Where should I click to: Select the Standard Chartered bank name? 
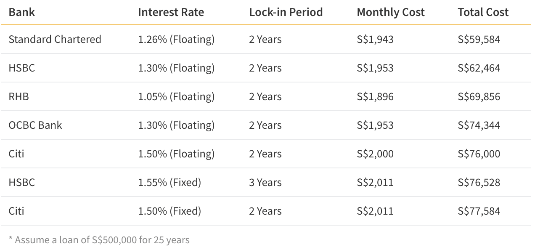click(55, 40)
